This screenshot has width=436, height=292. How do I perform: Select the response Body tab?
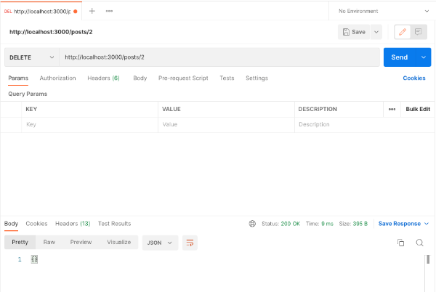(x=11, y=224)
